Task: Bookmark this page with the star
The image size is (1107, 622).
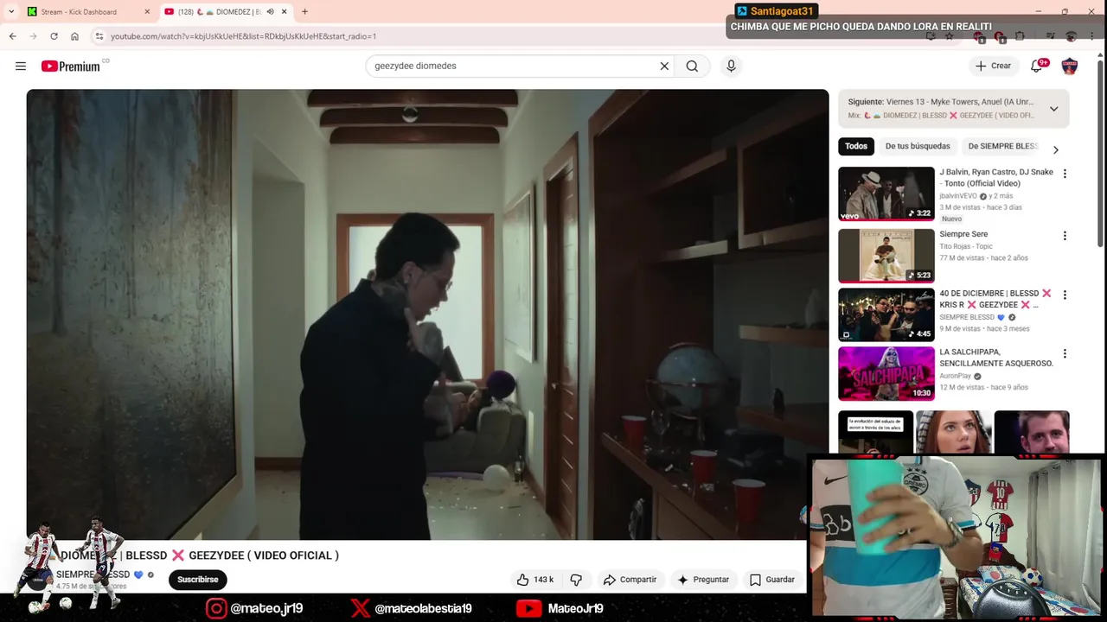Action: (x=949, y=36)
